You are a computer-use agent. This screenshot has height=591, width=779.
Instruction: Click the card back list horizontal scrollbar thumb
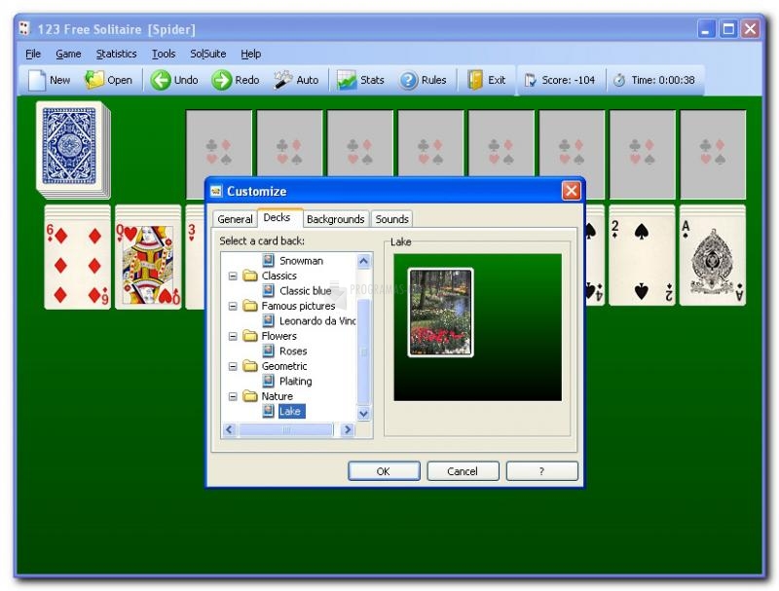[x=285, y=429]
